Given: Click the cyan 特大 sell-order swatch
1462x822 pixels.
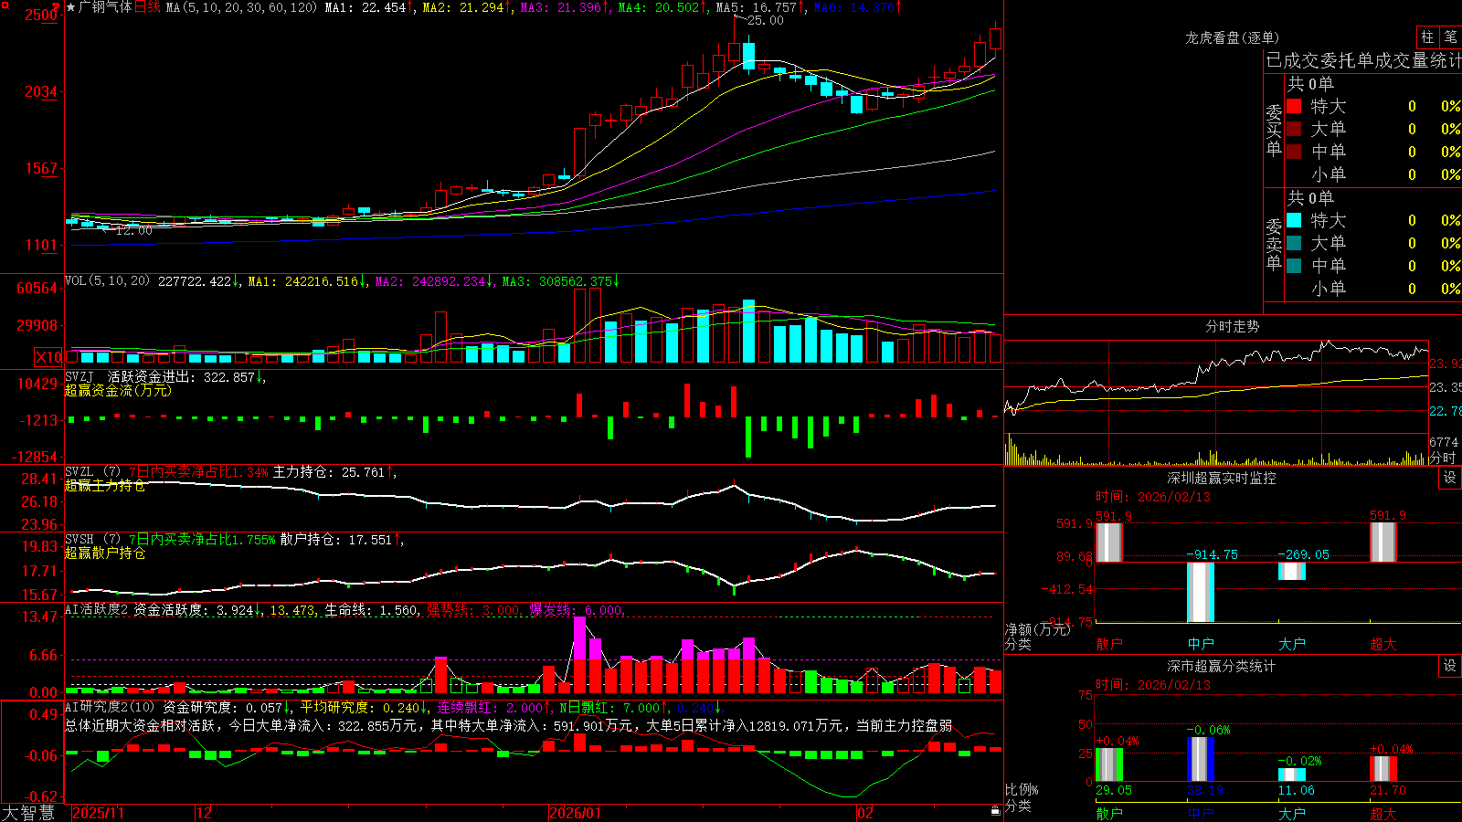Looking at the screenshot, I should click(1294, 220).
